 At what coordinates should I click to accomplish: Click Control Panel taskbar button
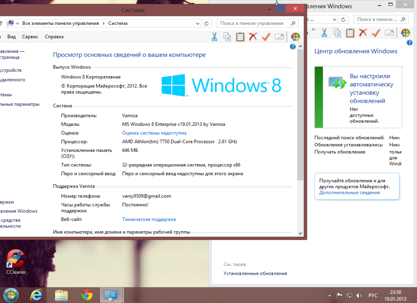tap(111, 295)
